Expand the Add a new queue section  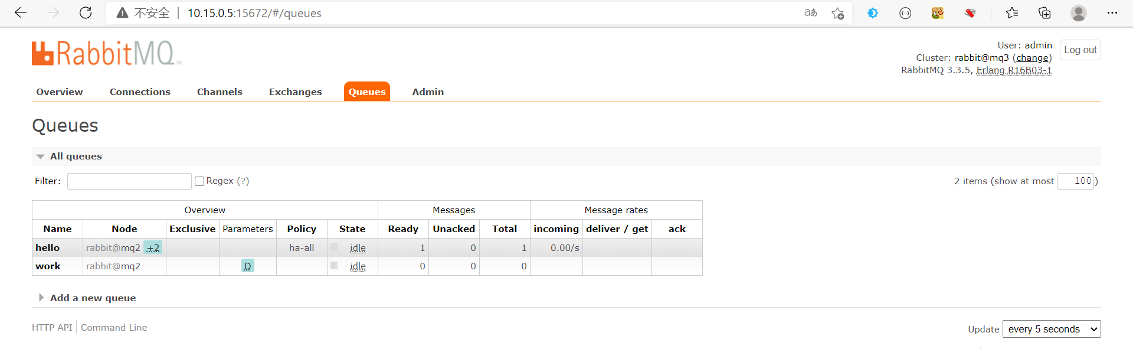pos(93,298)
